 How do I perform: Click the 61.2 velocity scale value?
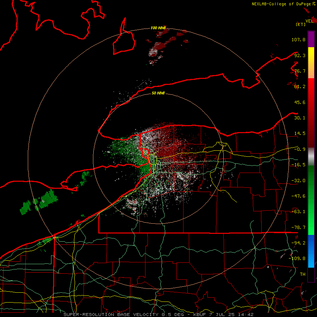tap(300, 87)
